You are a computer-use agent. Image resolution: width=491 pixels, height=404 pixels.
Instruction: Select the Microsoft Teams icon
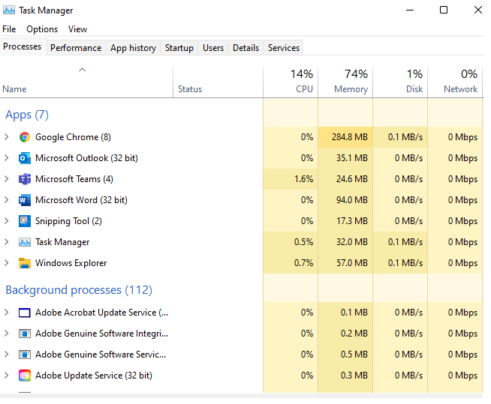tap(24, 179)
